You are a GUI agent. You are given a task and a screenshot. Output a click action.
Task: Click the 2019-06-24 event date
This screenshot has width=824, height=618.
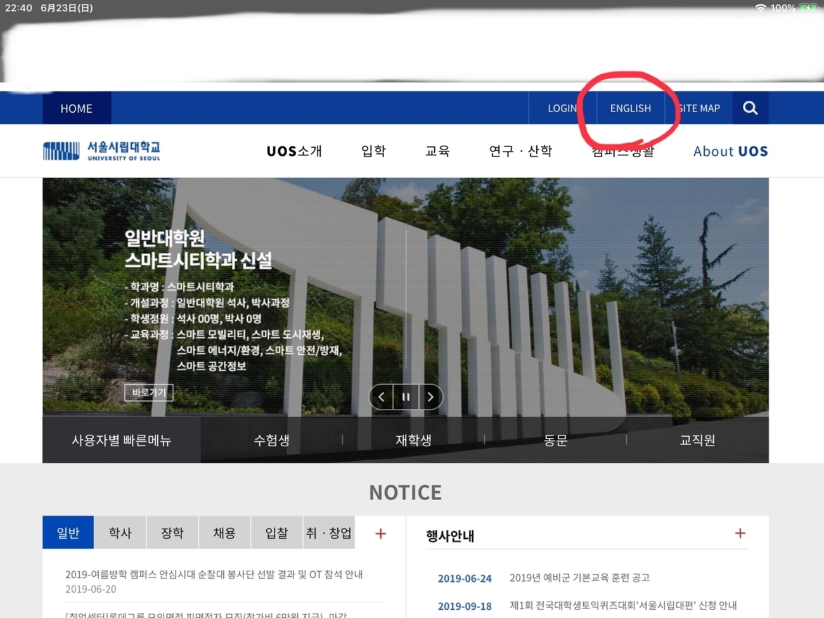click(x=465, y=578)
